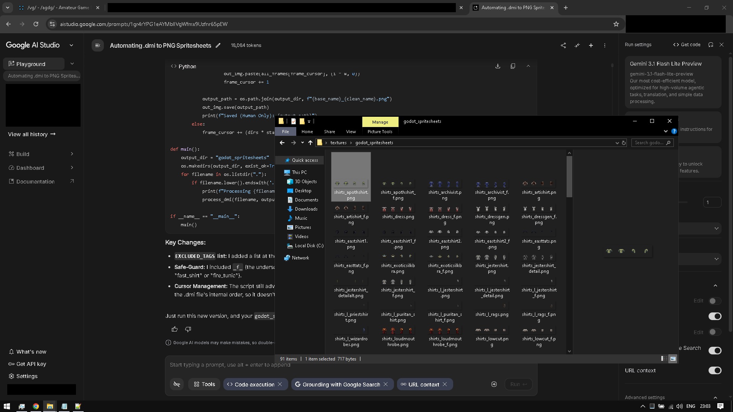This screenshot has width=733, height=412.
Task: Open the share prompt icon
Action: pyautogui.click(x=563, y=45)
